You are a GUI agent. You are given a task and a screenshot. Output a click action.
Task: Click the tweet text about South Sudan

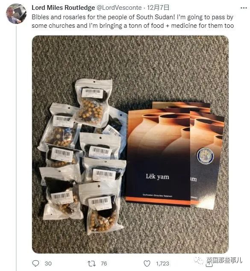(132, 21)
